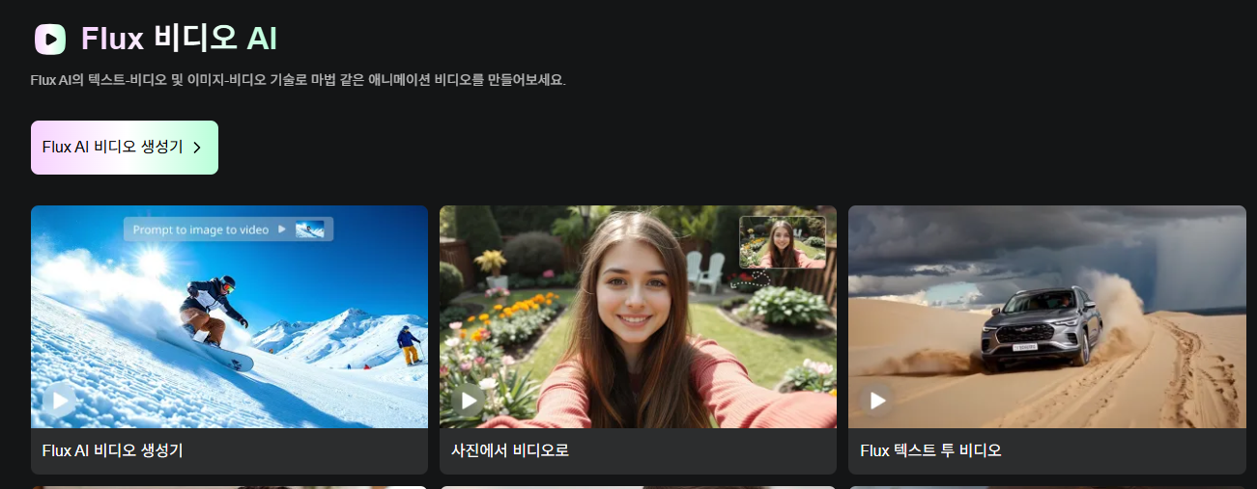The image size is (1257, 489).
Task: Open the SUV on sand dunes thumbnail
Action: point(1047,316)
